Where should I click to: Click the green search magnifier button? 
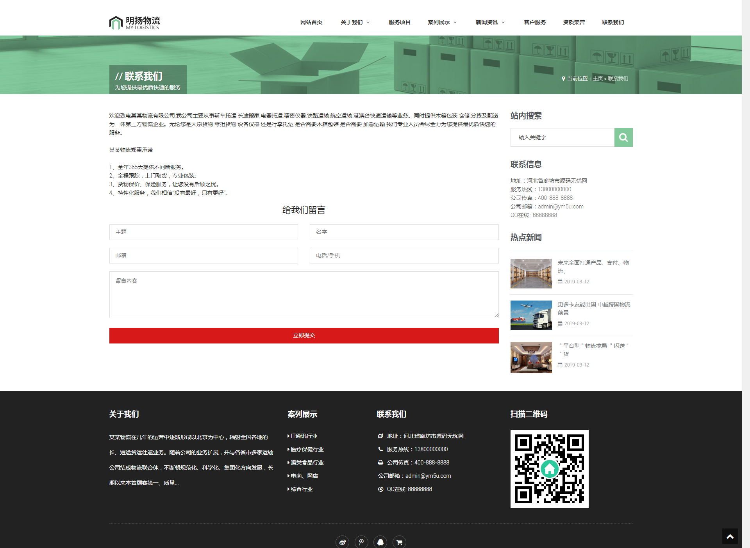tap(623, 137)
